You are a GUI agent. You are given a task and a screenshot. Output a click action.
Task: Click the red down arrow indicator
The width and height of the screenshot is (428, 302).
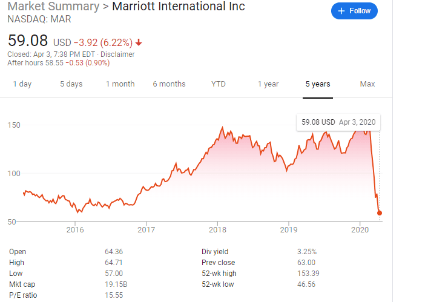click(139, 42)
